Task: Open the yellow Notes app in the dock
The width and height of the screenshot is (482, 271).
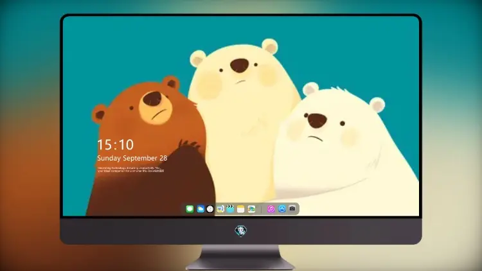Action: pos(241,209)
